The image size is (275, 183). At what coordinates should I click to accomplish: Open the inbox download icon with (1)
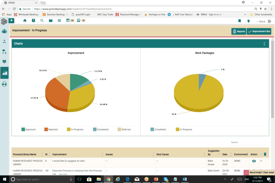tap(78, 21)
